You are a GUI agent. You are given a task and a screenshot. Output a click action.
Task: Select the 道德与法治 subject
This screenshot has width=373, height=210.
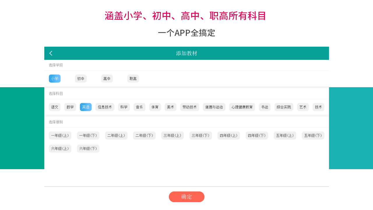click(x=214, y=107)
